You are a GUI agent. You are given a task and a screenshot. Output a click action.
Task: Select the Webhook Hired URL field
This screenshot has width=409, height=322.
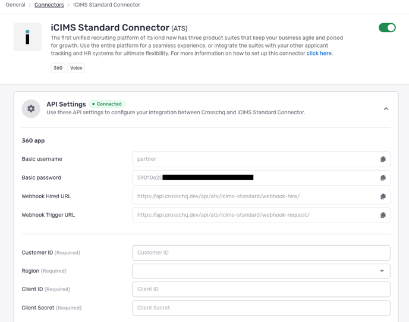pos(256,196)
